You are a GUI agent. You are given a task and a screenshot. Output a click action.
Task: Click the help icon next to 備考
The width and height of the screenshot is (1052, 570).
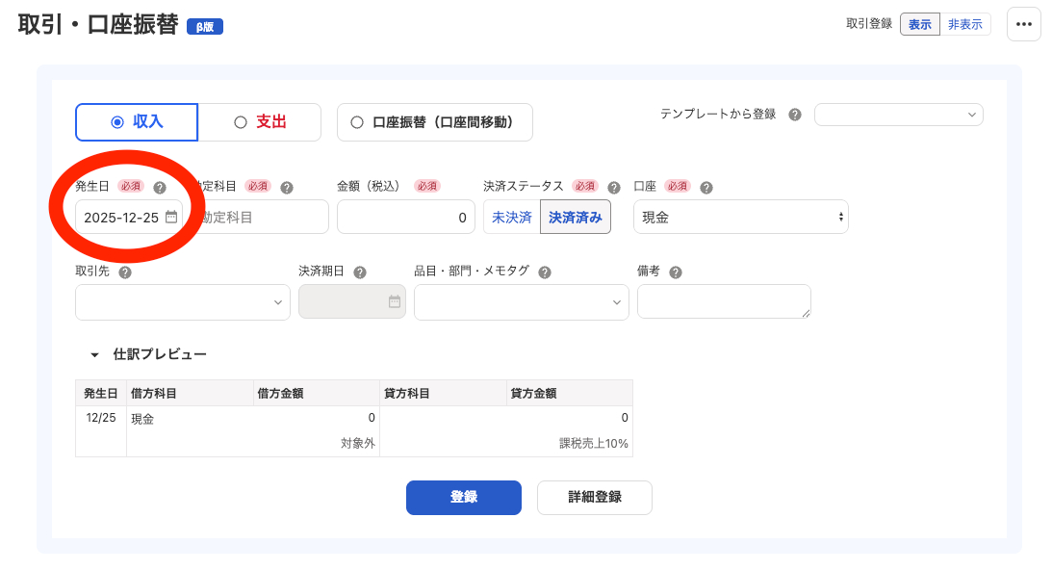[x=674, y=271]
